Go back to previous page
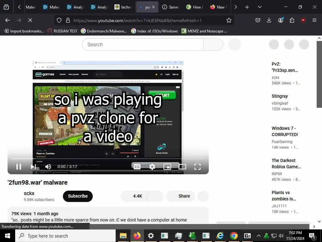This screenshot has width=322, height=242. [x=8, y=20]
